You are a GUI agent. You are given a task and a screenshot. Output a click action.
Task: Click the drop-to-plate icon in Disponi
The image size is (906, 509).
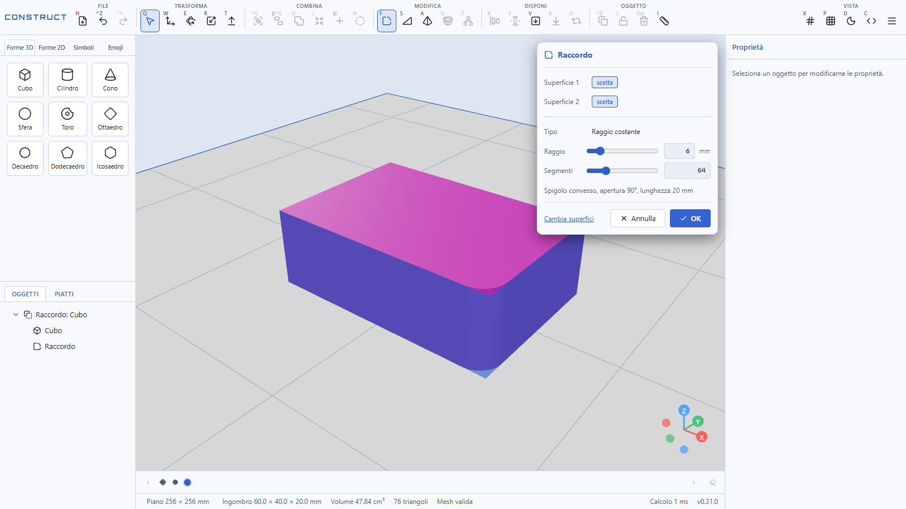(x=536, y=21)
